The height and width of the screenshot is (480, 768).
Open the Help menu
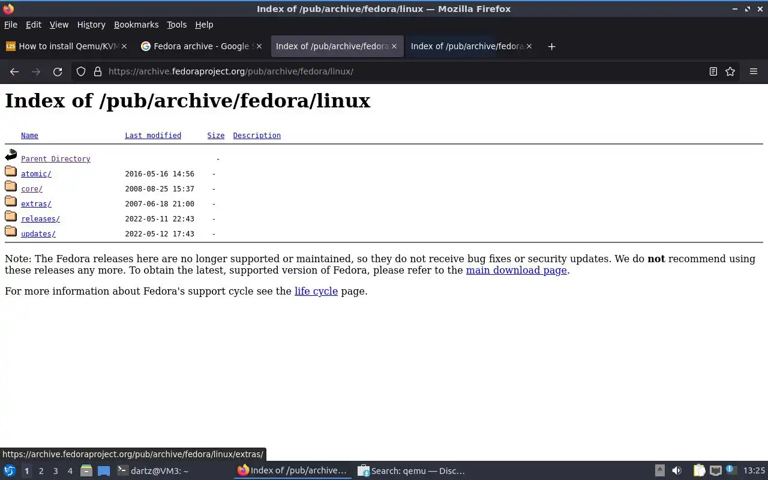pos(204,25)
